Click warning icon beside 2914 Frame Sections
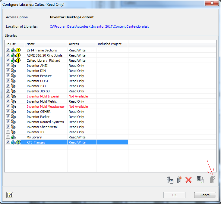 (18, 50)
